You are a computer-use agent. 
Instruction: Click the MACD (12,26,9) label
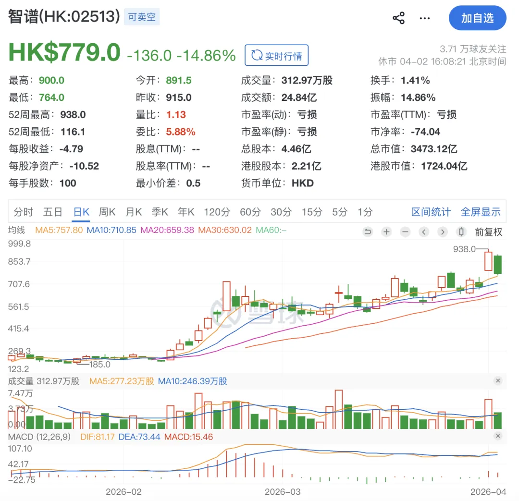click(39, 437)
